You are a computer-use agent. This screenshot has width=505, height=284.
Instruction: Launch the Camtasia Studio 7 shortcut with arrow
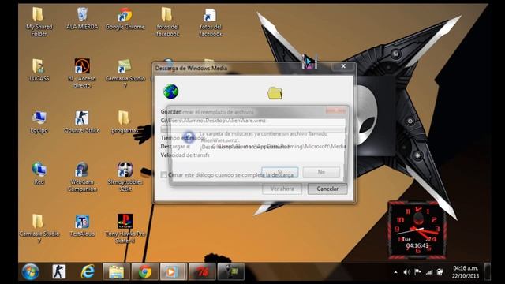[x=125, y=73]
